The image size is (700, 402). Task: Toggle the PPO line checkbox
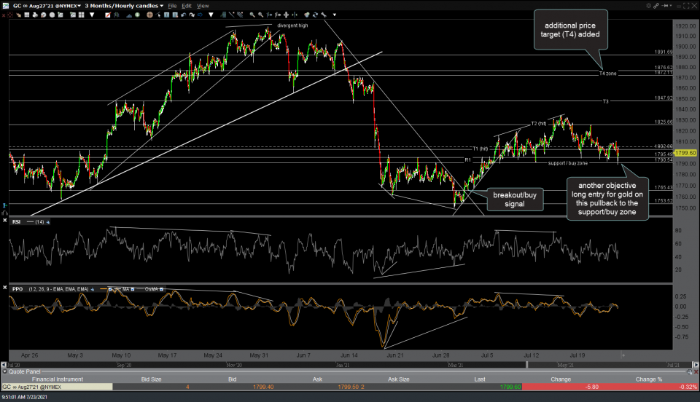112,290
